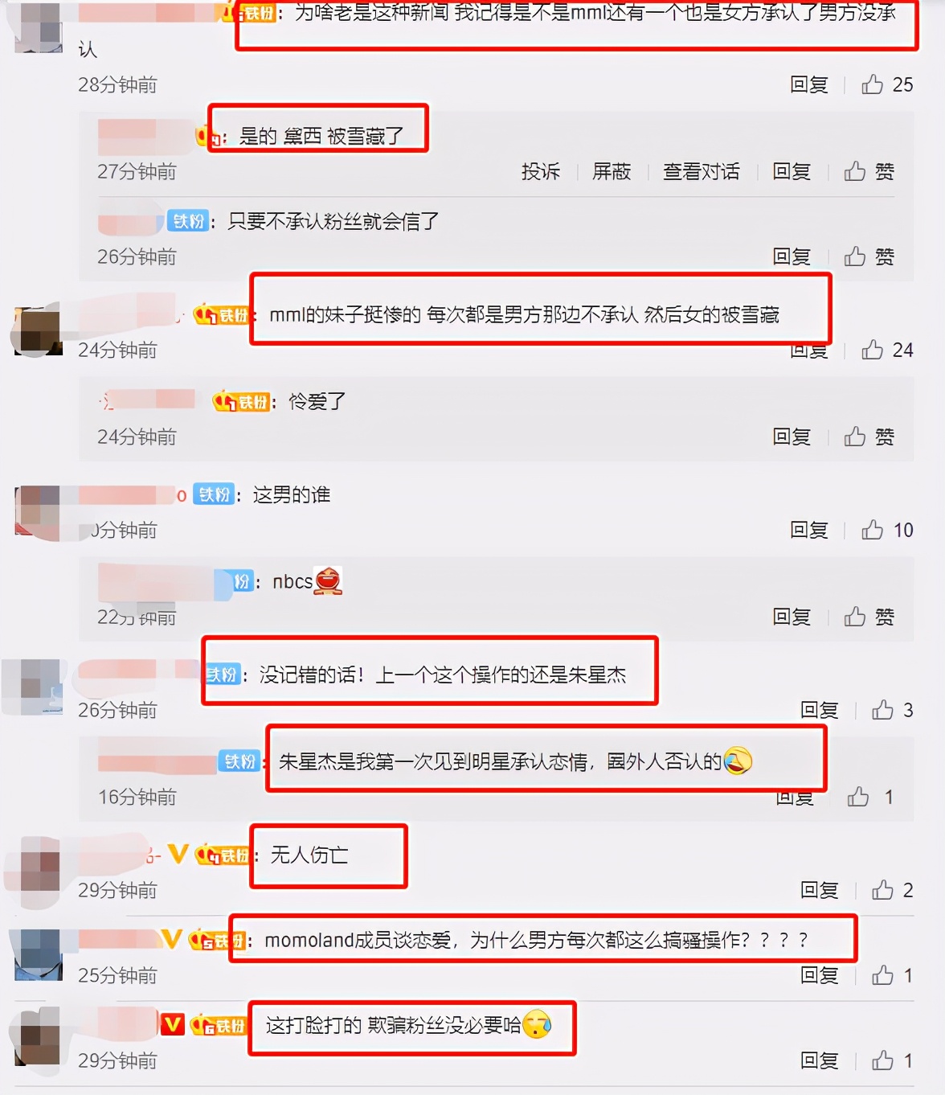Image resolution: width=945 pixels, height=1095 pixels.
Task: Open 查看对话 to view conversation
Action: [x=701, y=171]
